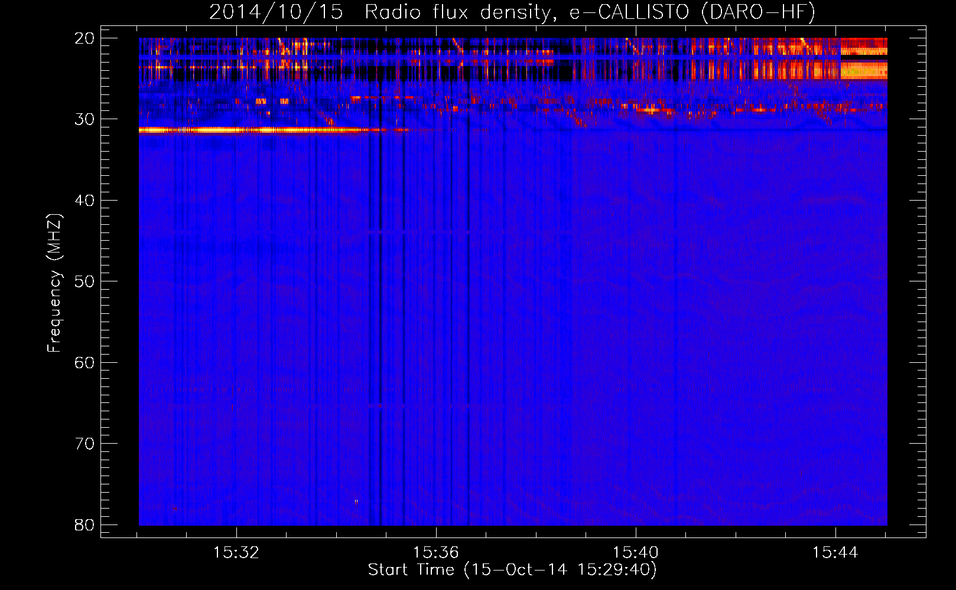Click the '80' frequency tick label
Viewport: 956px width, 590px height.
tap(84, 525)
